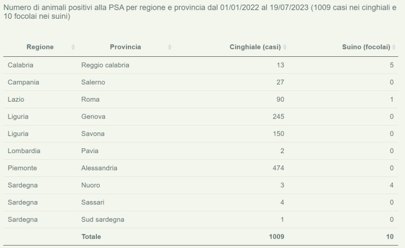Screen dimensions: 405x248
Task: Click sort arrows icon beside Provincia header
Action: [170, 47]
